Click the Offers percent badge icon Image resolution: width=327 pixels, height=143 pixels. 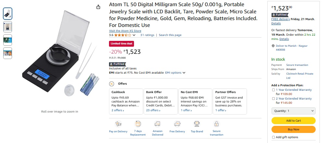coord(112,84)
